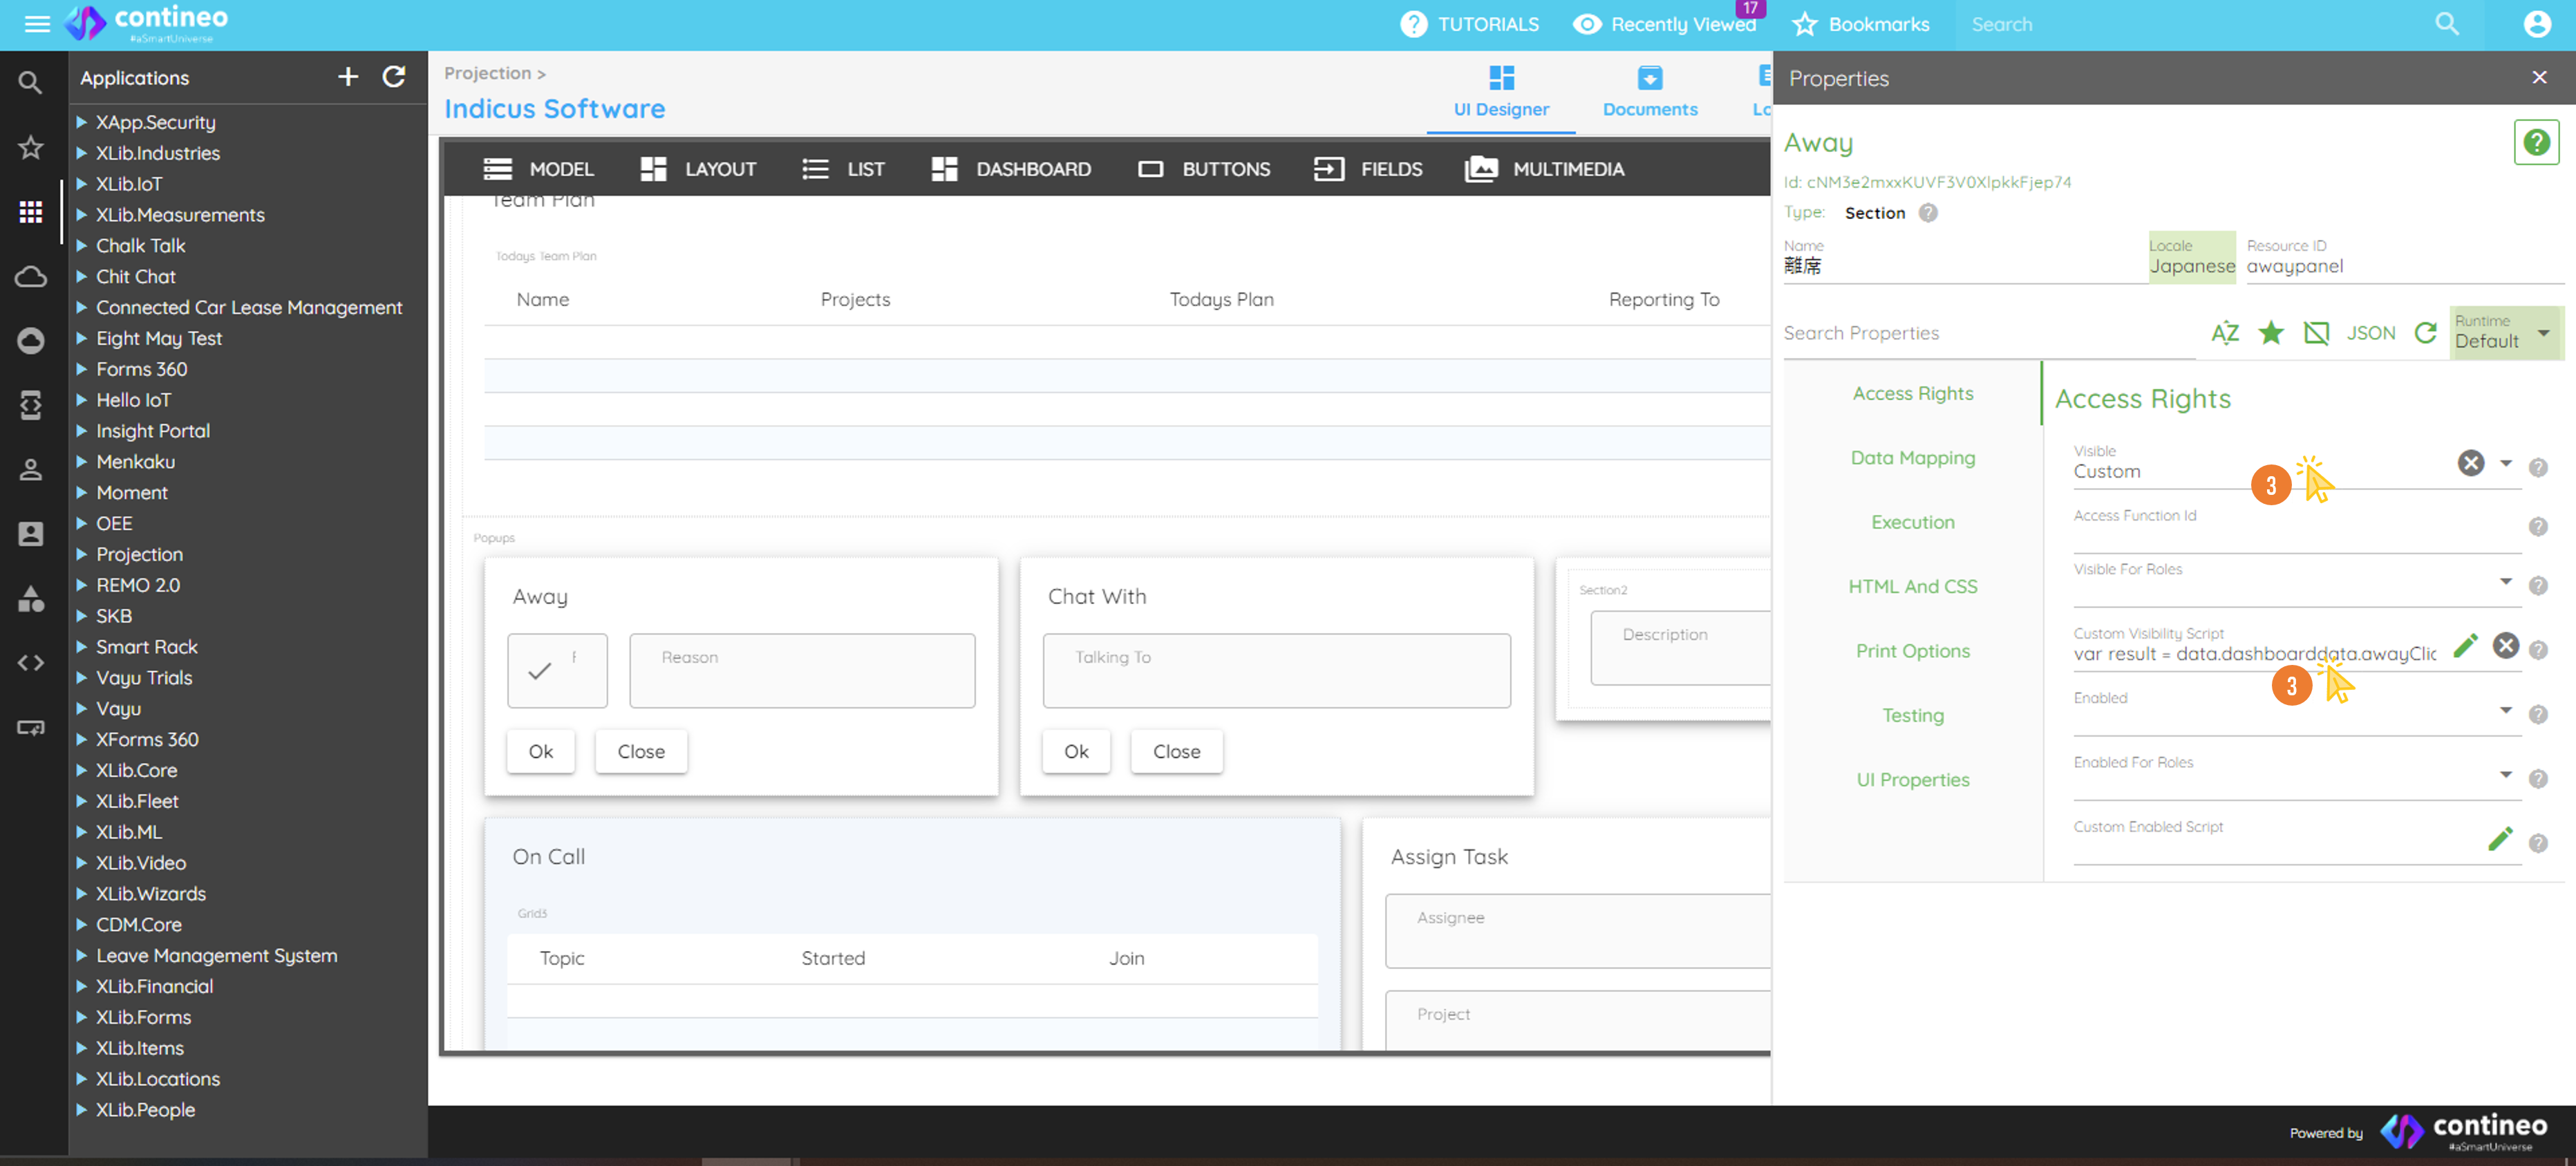2576x1166 pixels.
Task: Clear the Visible Custom value
Action: (x=2471, y=462)
